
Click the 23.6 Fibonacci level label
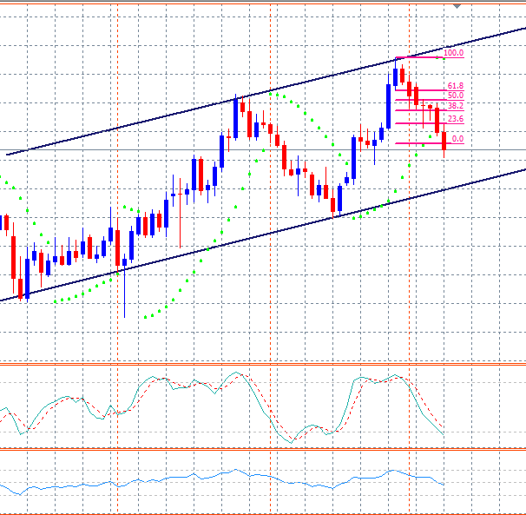coord(456,118)
